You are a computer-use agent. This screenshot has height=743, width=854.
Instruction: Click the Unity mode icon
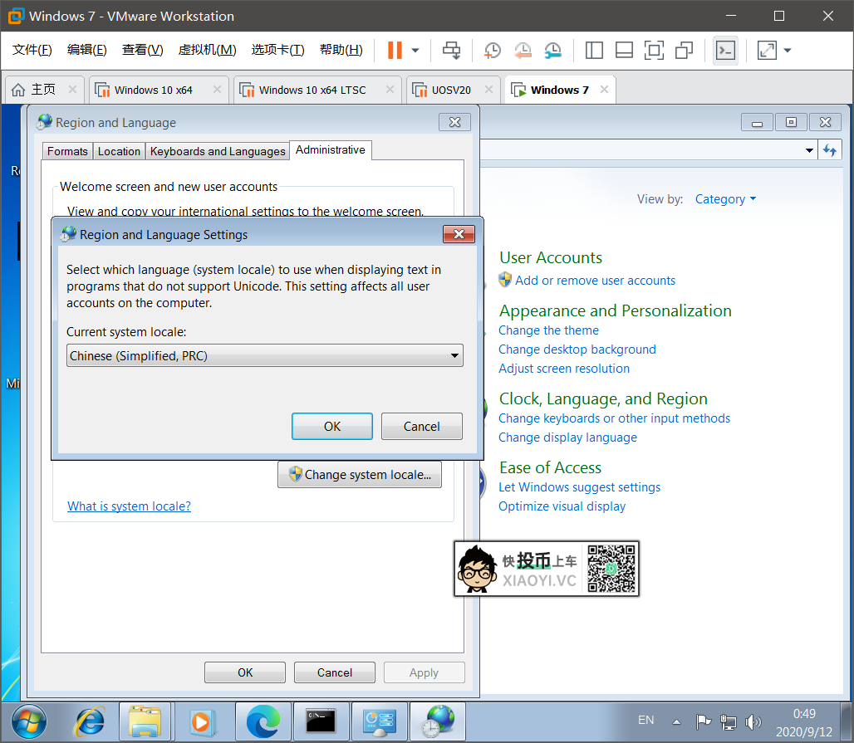[x=684, y=51]
